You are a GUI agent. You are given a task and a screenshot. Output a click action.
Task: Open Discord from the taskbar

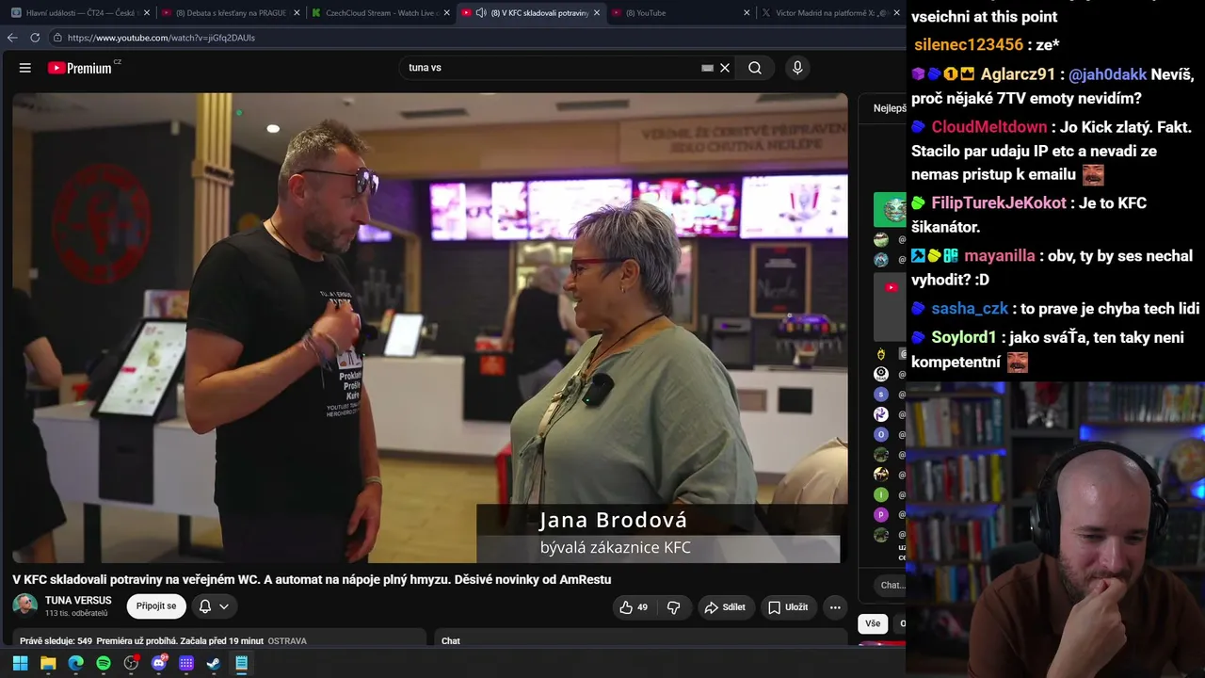[159, 663]
